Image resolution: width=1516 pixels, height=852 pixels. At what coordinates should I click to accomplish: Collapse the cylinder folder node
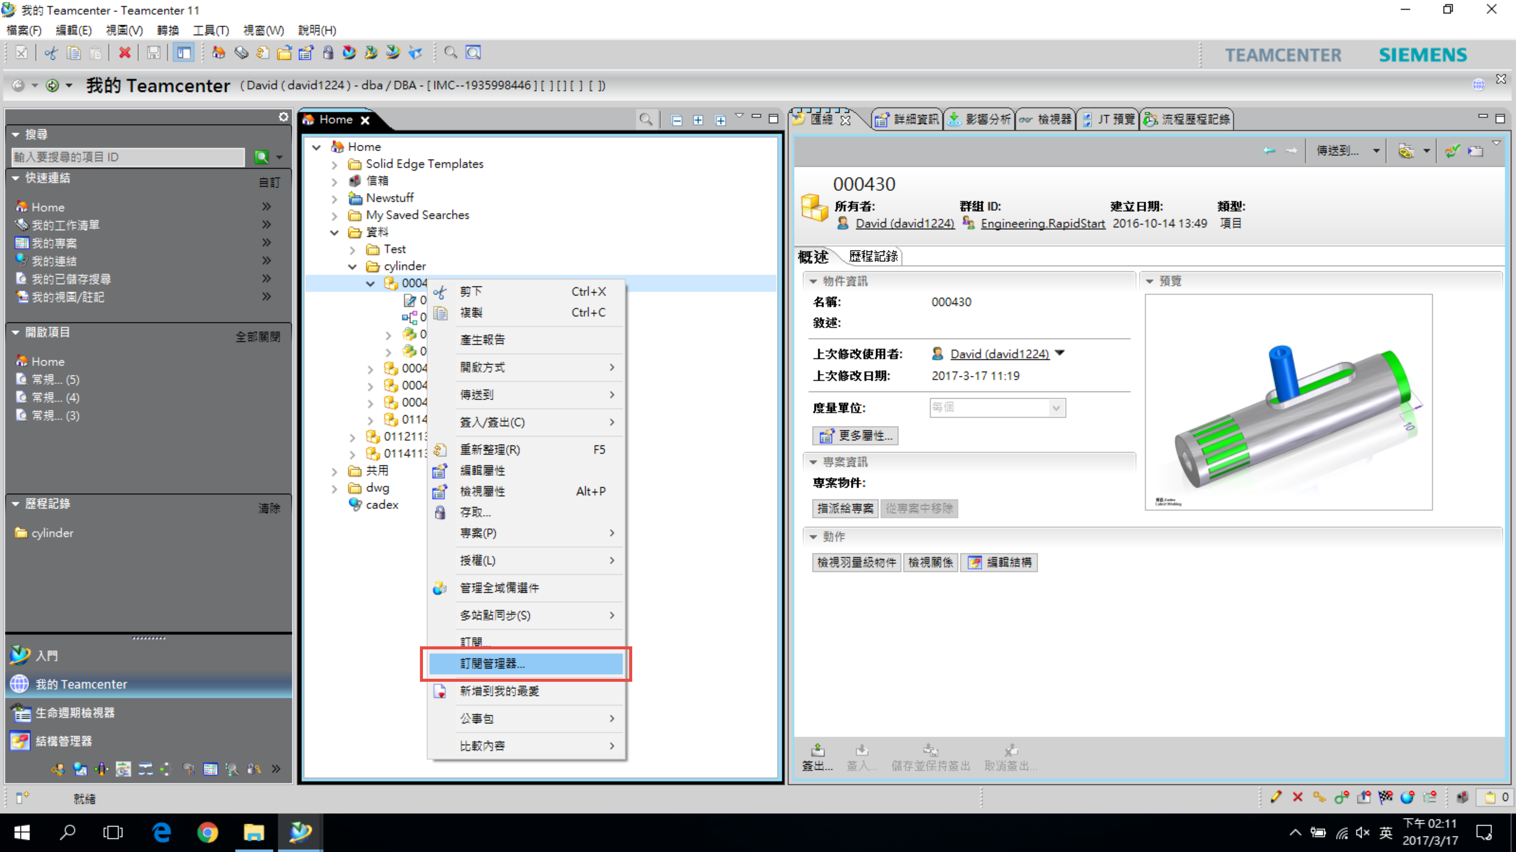353,267
